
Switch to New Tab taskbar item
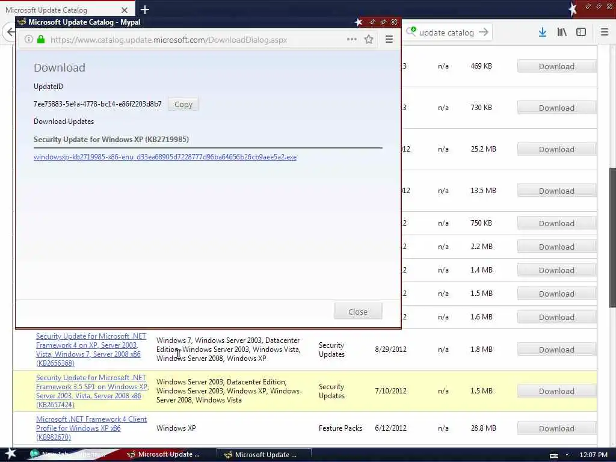[69, 454]
